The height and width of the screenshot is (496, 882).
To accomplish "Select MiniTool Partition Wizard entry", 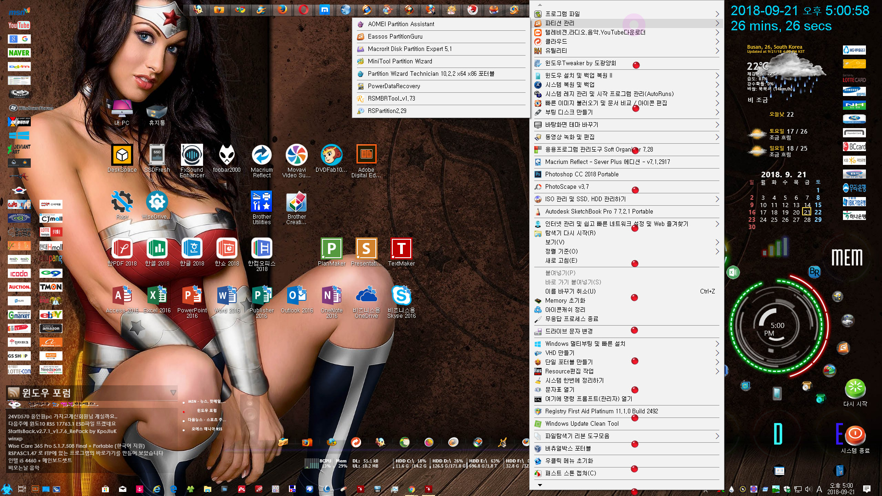I will pos(441,61).
